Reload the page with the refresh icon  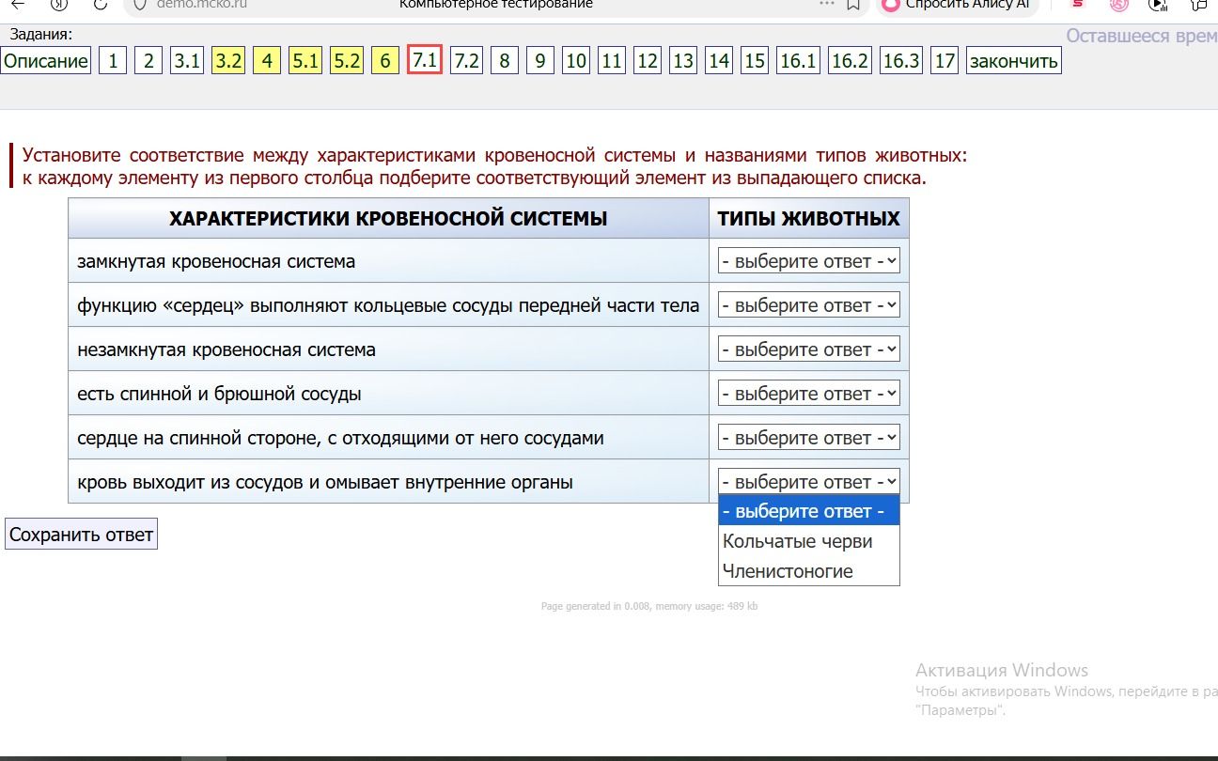tap(101, 5)
